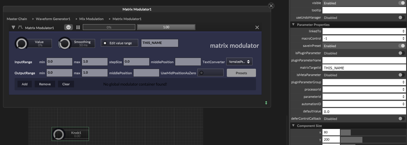This screenshot has height=145, width=407.
Task: Click InputRange max field
Action: [x=94, y=62]
